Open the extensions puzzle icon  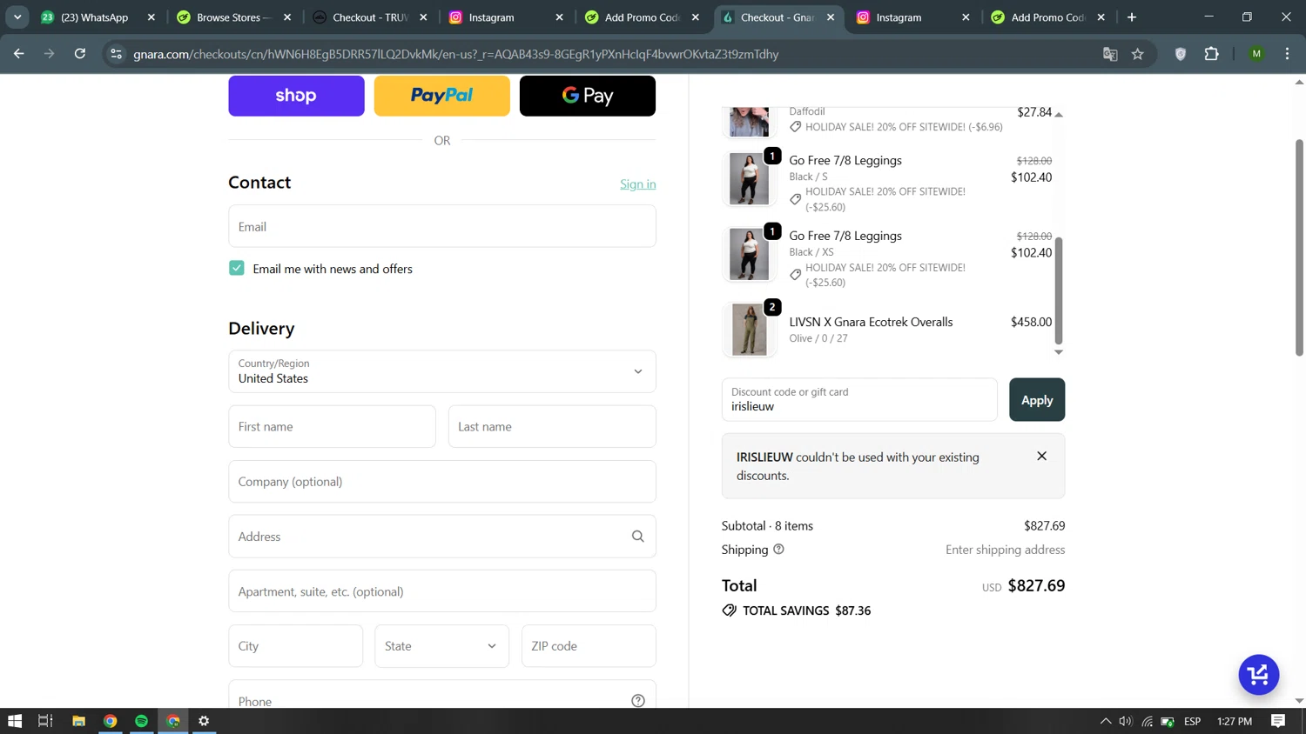(x=1211, y=54)
